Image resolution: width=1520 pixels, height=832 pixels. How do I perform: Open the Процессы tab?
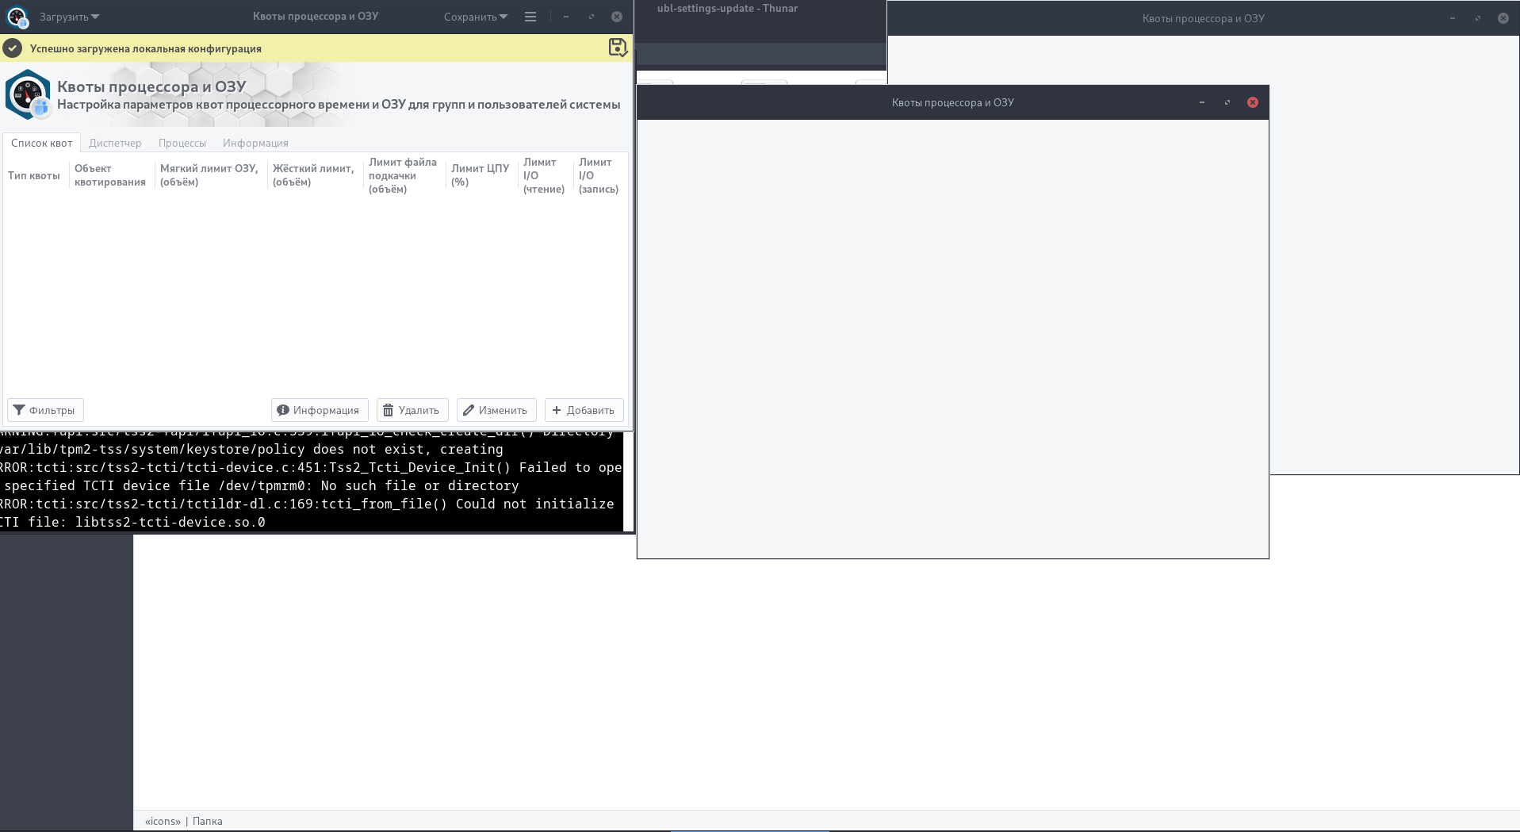(182, 143)
